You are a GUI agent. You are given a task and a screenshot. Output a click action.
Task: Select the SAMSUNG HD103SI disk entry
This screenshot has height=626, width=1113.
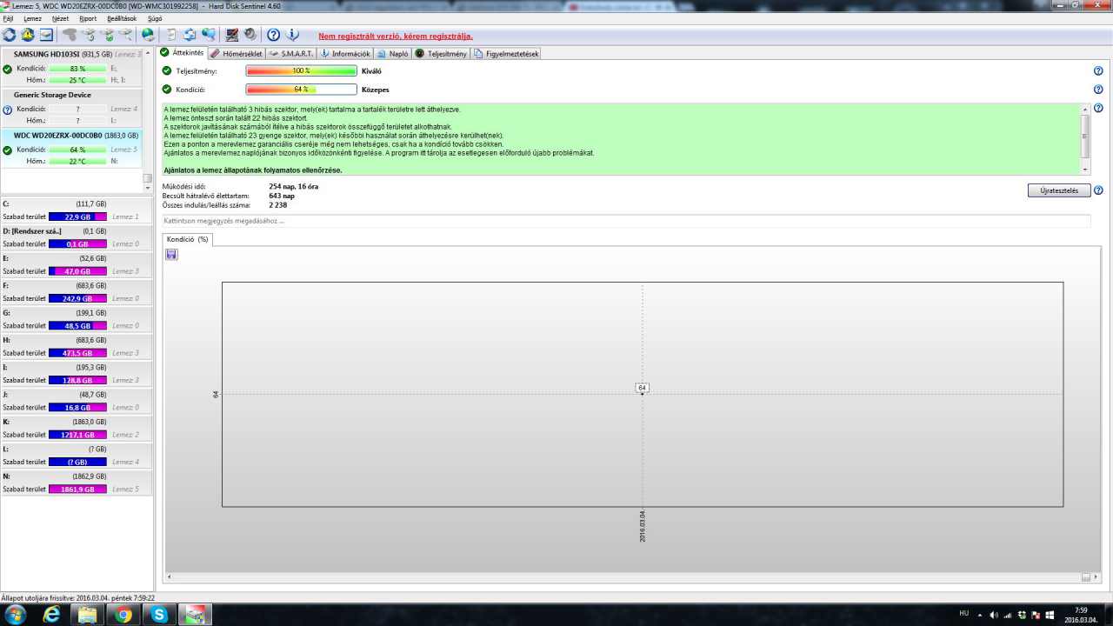click(x=71, y=67)
